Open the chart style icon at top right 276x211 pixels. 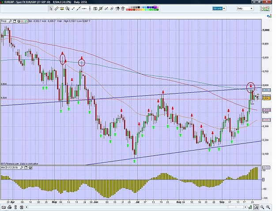click(x=265, y=8)
